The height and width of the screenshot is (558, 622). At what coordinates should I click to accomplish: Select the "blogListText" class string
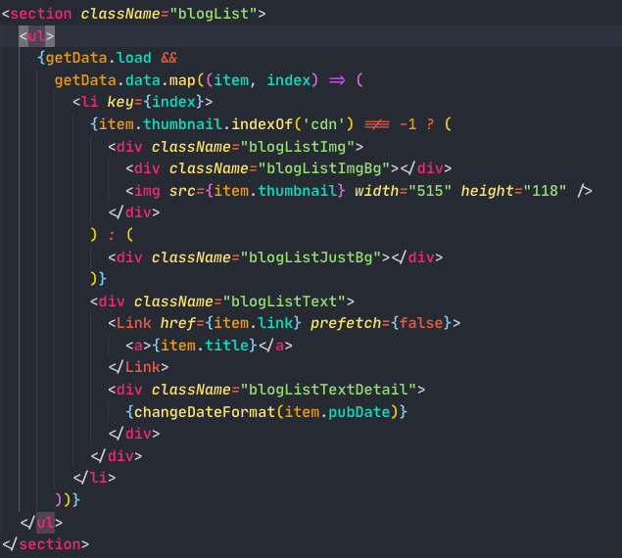[284, 302]
